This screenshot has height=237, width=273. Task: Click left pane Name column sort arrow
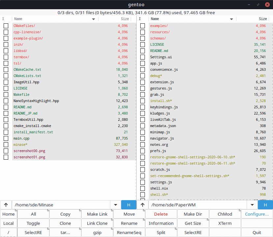click(94, 19)
